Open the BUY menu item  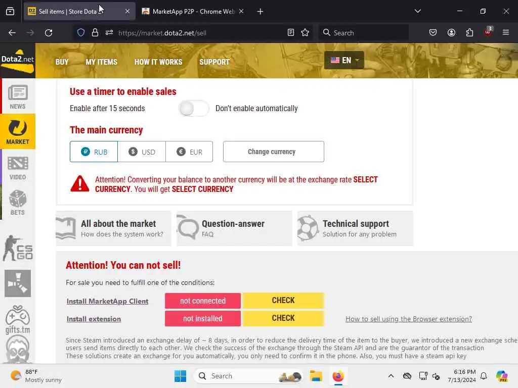tap(62, 62)
